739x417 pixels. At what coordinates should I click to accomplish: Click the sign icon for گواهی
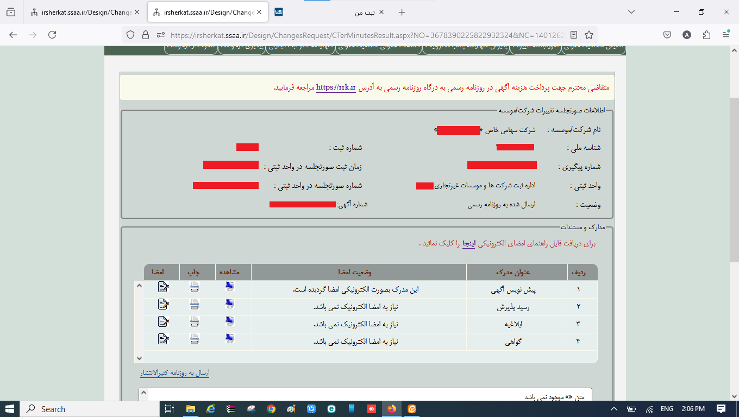163,339
